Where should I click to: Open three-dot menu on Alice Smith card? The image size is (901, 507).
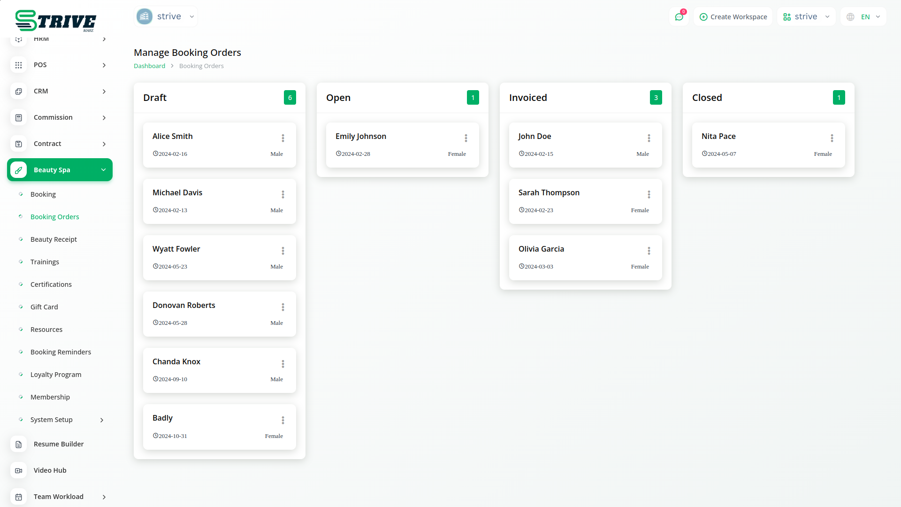tap(283, 138)
